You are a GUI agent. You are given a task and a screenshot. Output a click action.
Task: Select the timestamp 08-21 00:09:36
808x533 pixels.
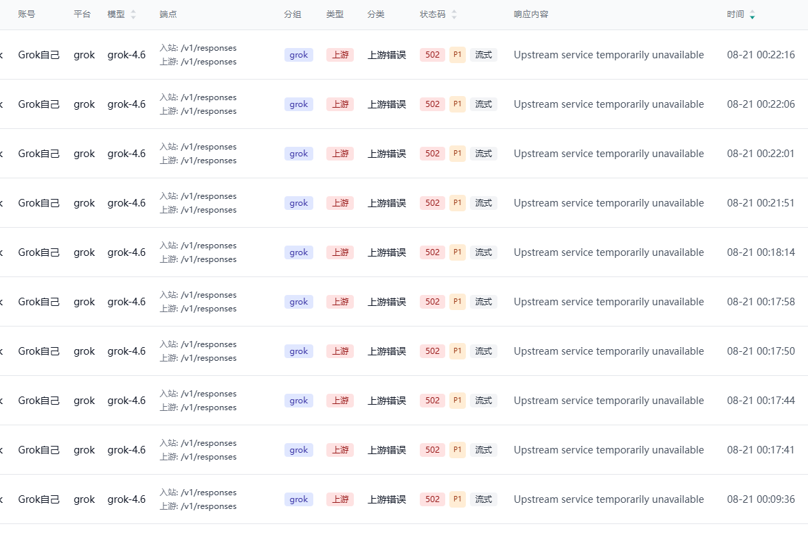[761, 499]
